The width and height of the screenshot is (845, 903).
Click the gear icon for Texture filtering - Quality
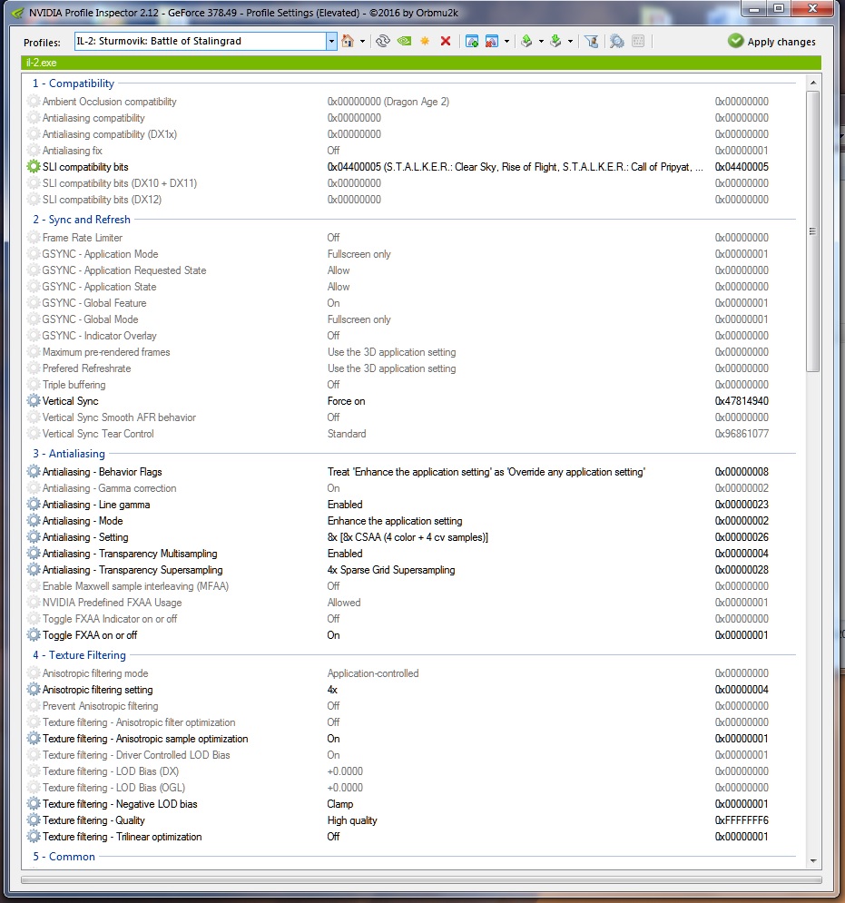(34, 820)
